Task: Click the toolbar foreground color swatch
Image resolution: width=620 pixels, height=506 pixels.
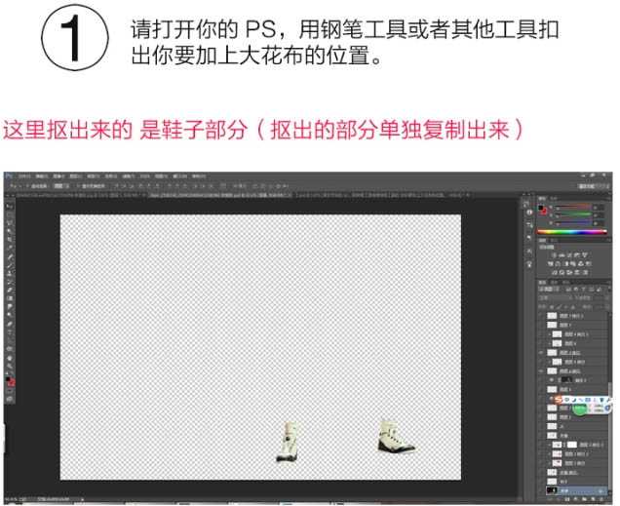Action: (x=8, y=378)
